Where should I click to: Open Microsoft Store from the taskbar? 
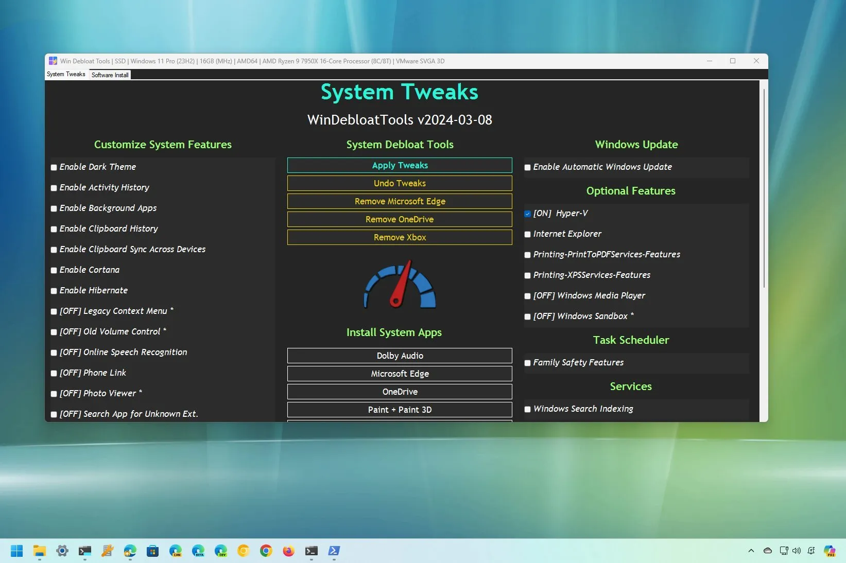click(x=153, y=551)
